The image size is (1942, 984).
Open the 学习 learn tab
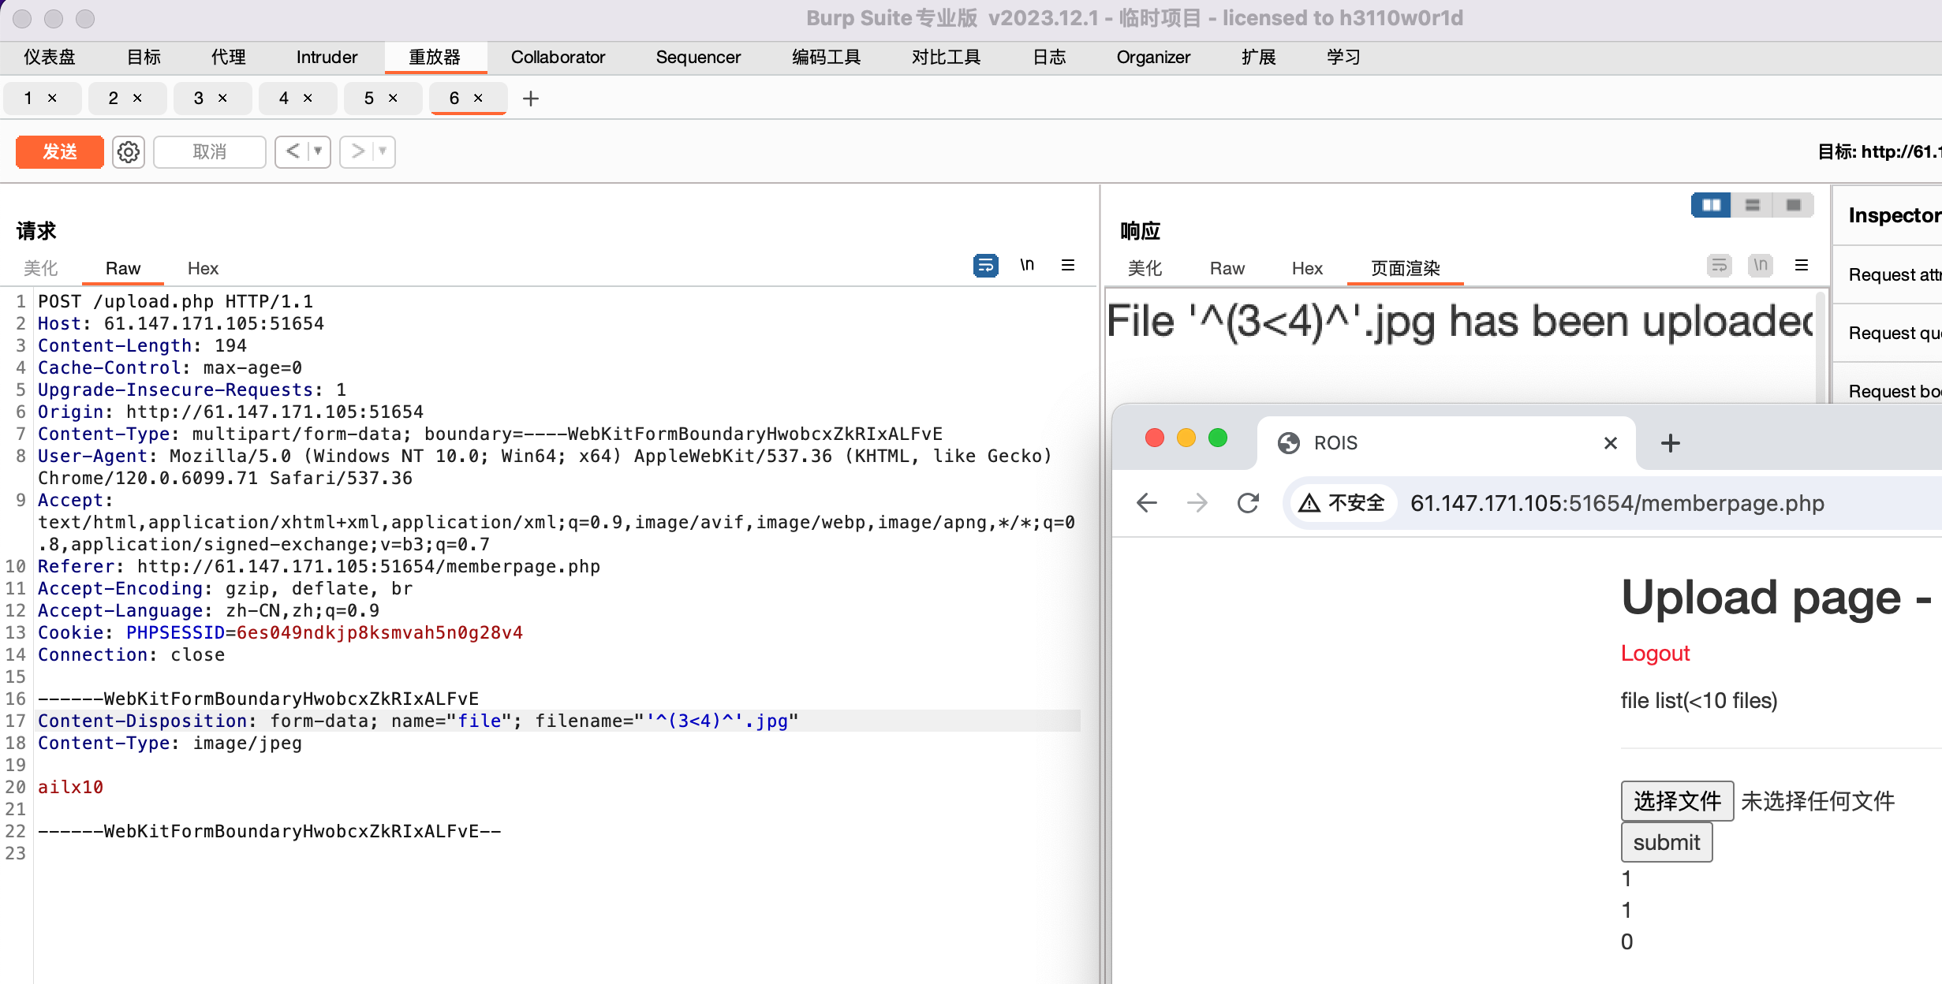(x=1343, y=58)
